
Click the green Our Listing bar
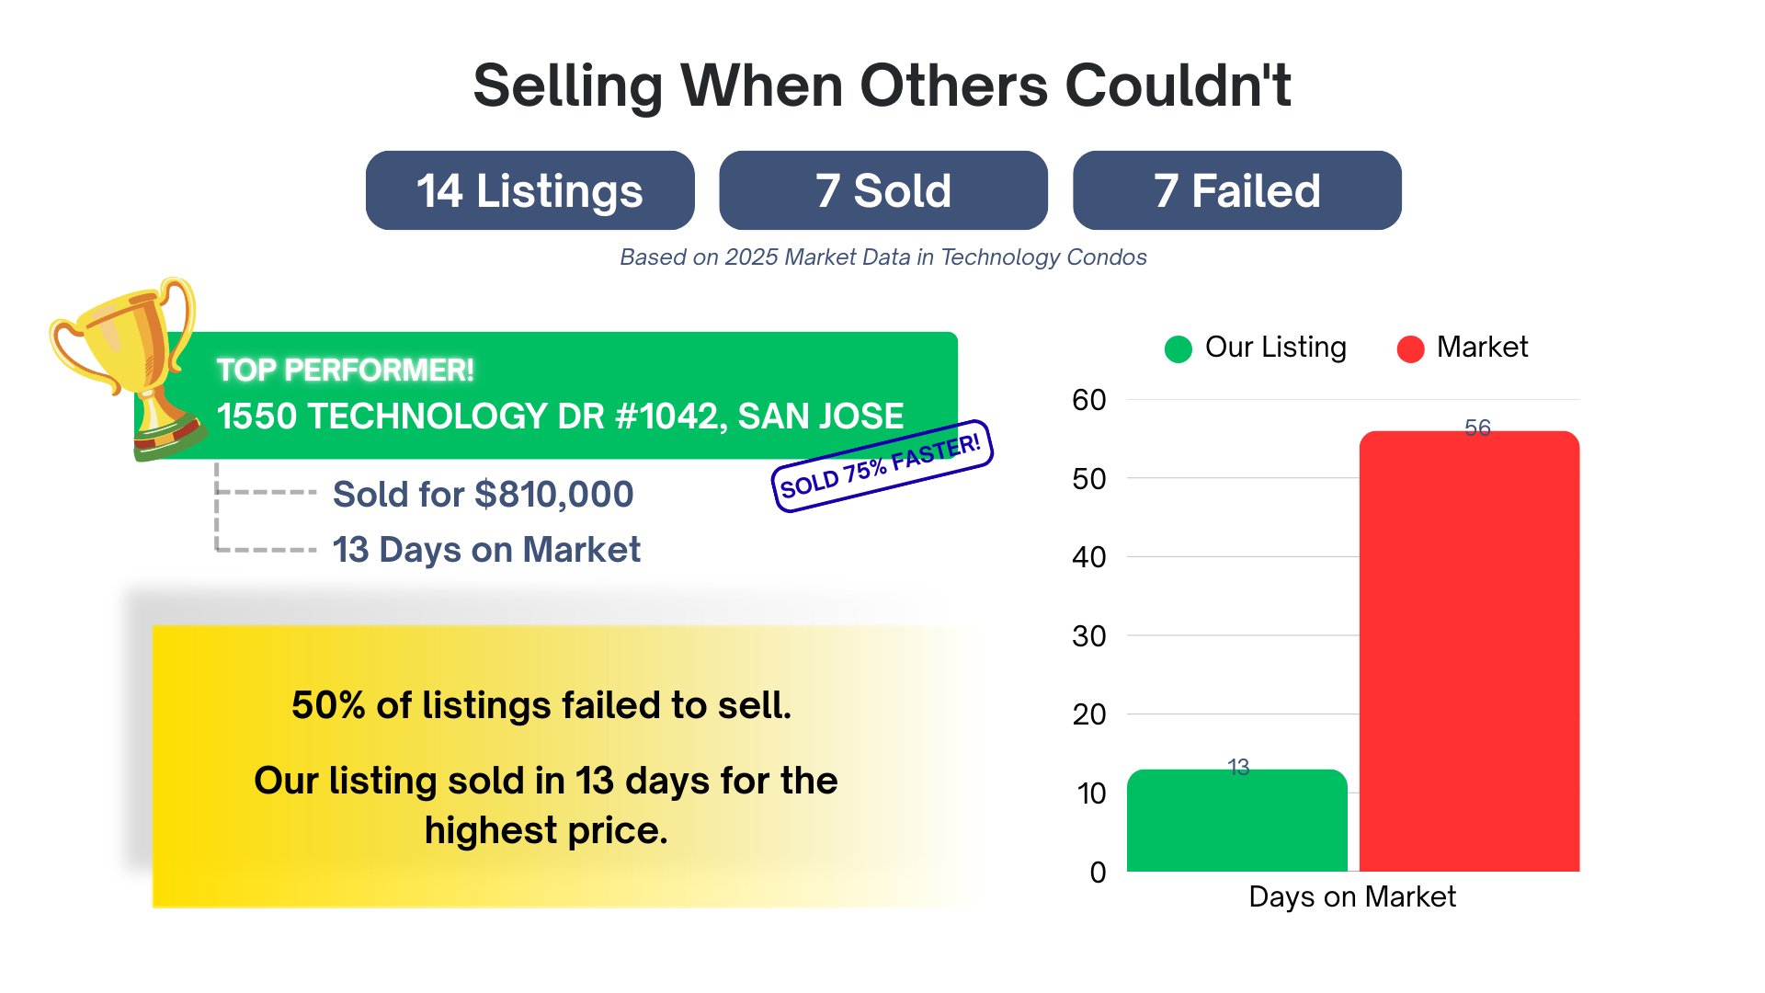[1236, 823]
